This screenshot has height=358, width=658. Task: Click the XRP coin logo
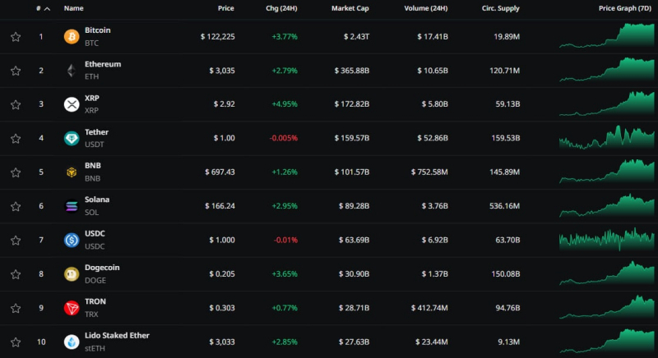click(72, 104)
